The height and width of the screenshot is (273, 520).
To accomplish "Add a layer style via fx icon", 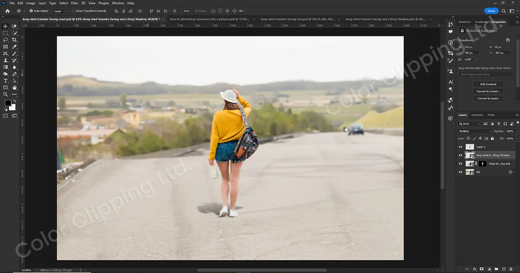I will (474, 269).
